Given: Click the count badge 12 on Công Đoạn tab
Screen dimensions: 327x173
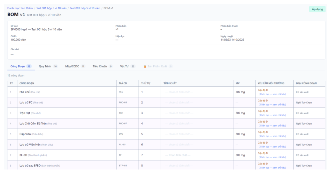Looking at the screenshot, I should (29, 66).
